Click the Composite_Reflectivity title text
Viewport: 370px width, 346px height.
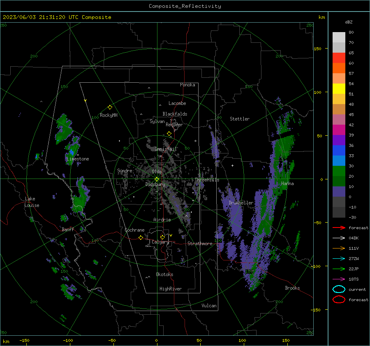185,6
